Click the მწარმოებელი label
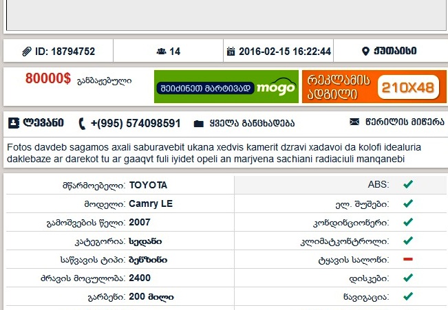 (x=94, y=186)
